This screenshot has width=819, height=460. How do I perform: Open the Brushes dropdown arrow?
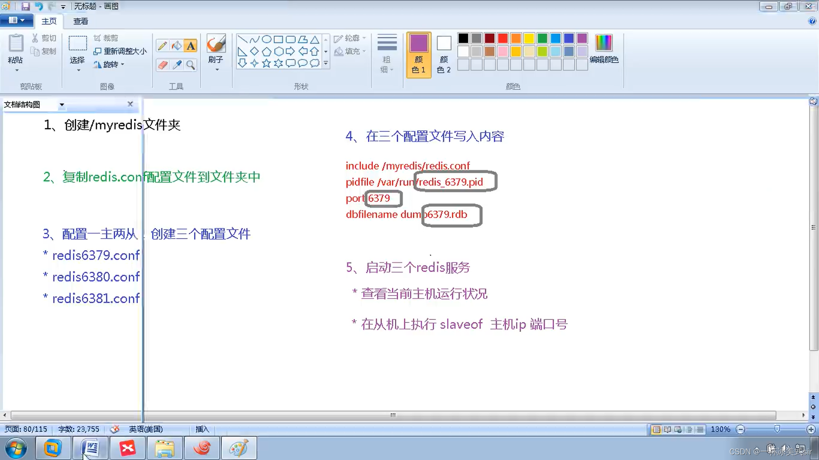pyautogui.click(x=217, y=70)
